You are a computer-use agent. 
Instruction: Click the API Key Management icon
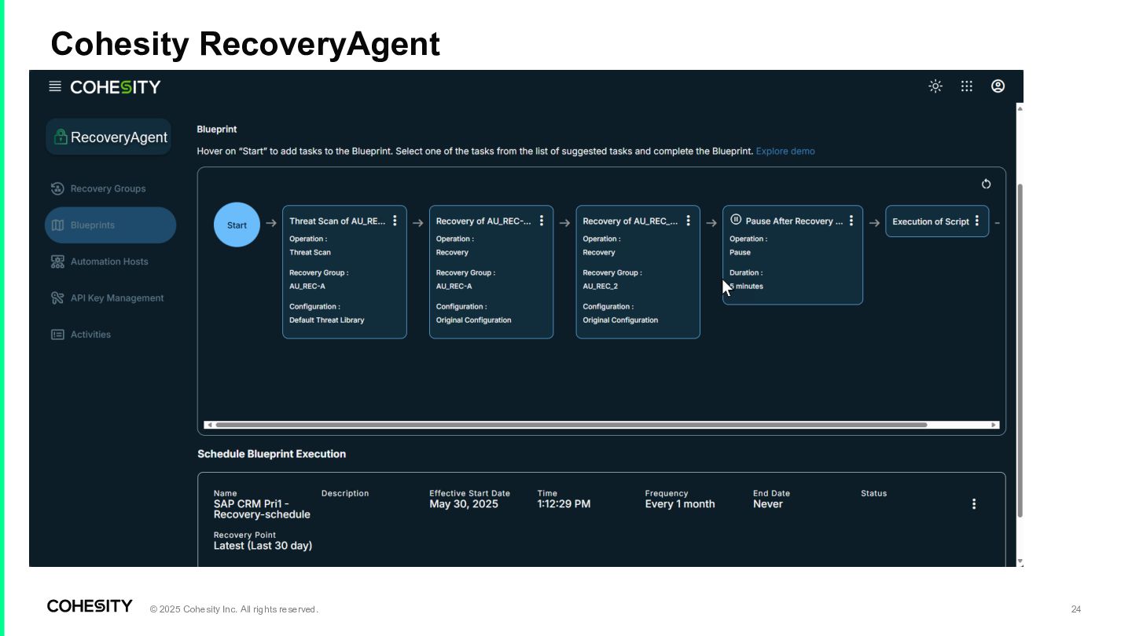point(57,298)
